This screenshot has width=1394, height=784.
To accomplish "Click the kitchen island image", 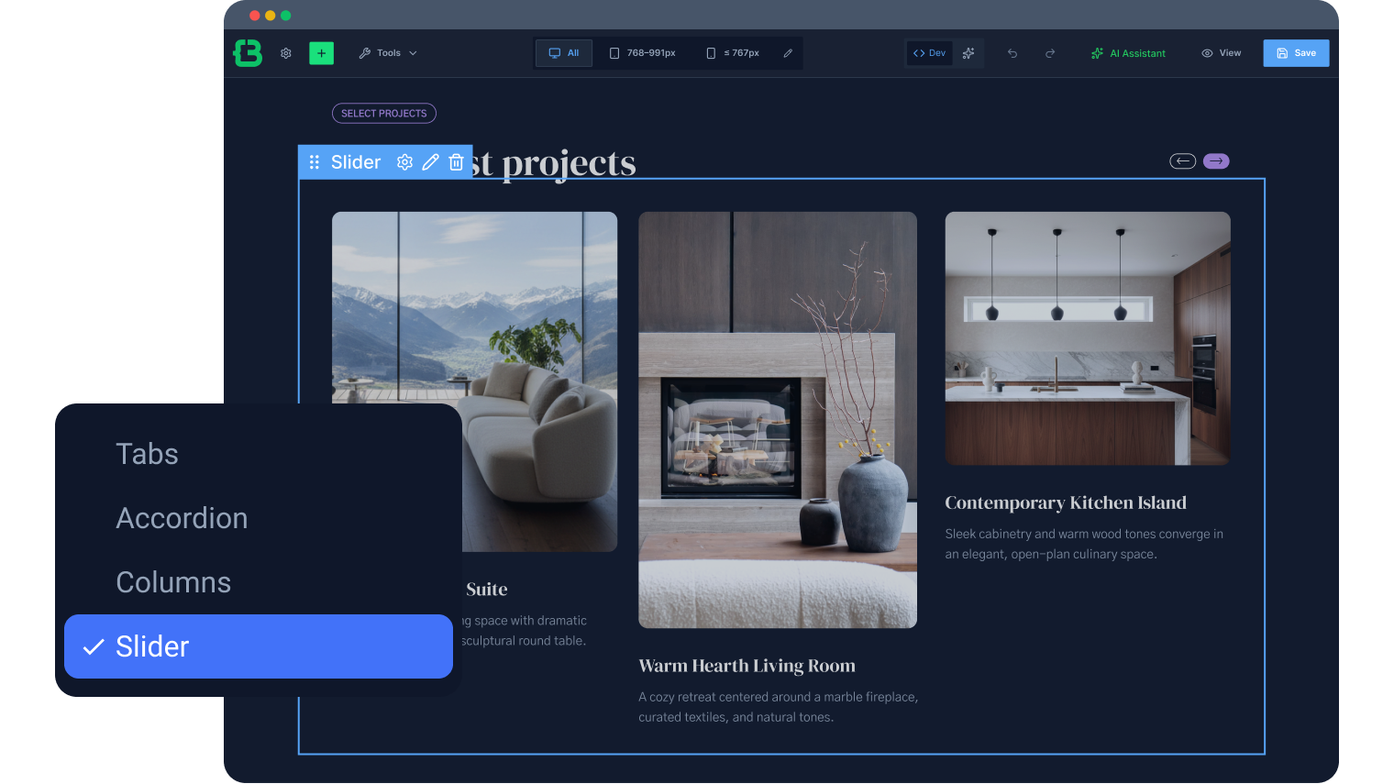I will 1088,338.
